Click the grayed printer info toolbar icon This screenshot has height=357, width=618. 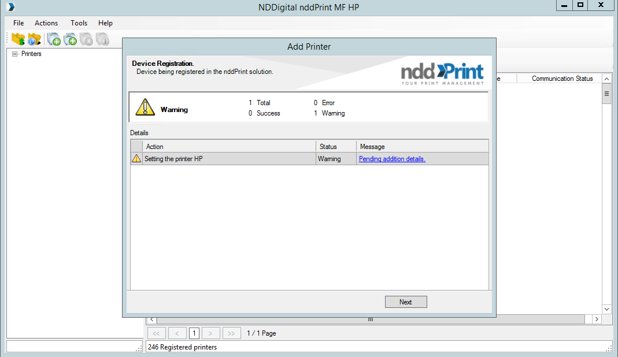coord(102,39)
